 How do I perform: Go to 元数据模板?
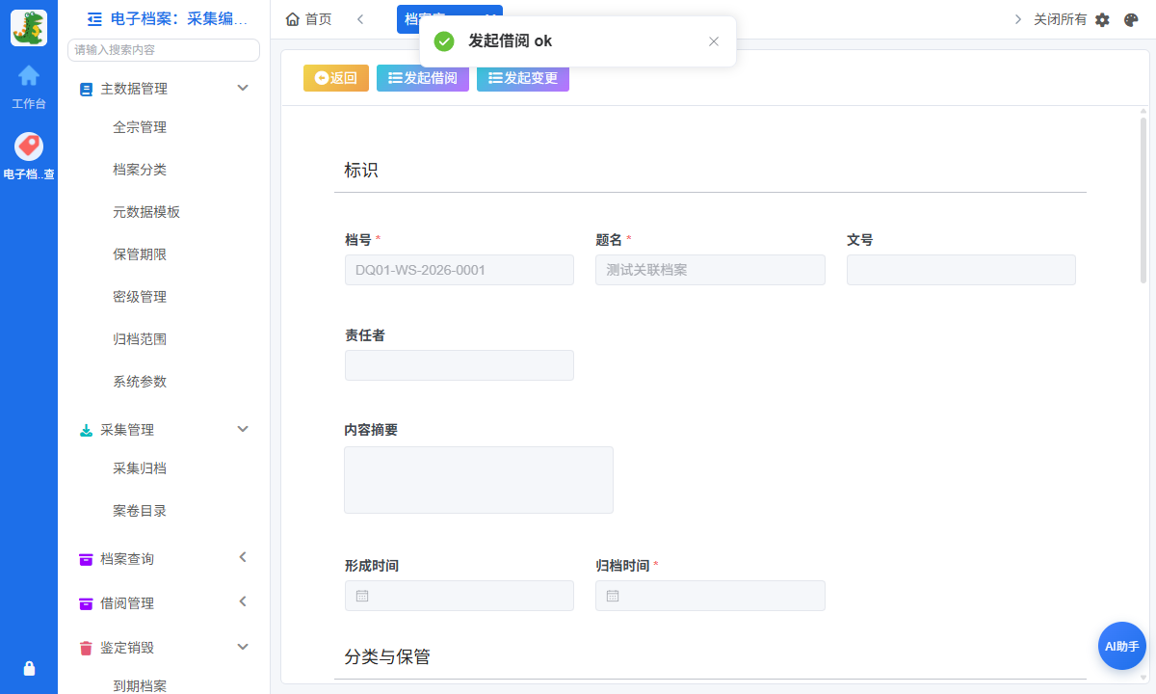(x=146, y=212)
